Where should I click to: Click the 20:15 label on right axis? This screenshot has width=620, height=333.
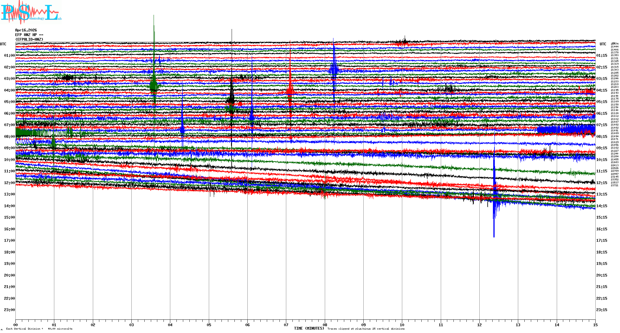pyautogui.click(x=601, y=275)
